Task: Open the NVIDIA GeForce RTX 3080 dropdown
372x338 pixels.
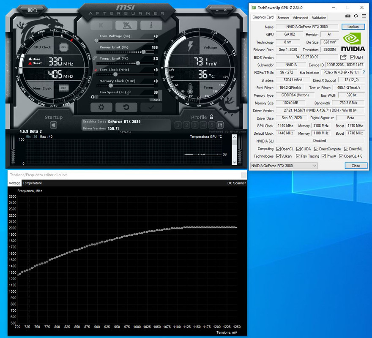Action: point(284,166)
